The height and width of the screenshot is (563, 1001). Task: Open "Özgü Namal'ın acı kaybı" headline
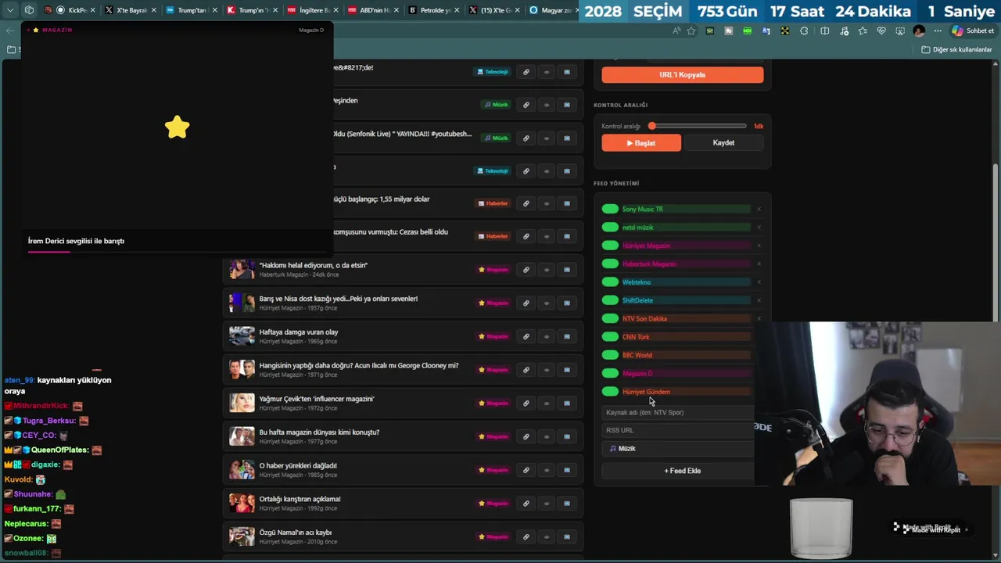[x=295, y=533]
